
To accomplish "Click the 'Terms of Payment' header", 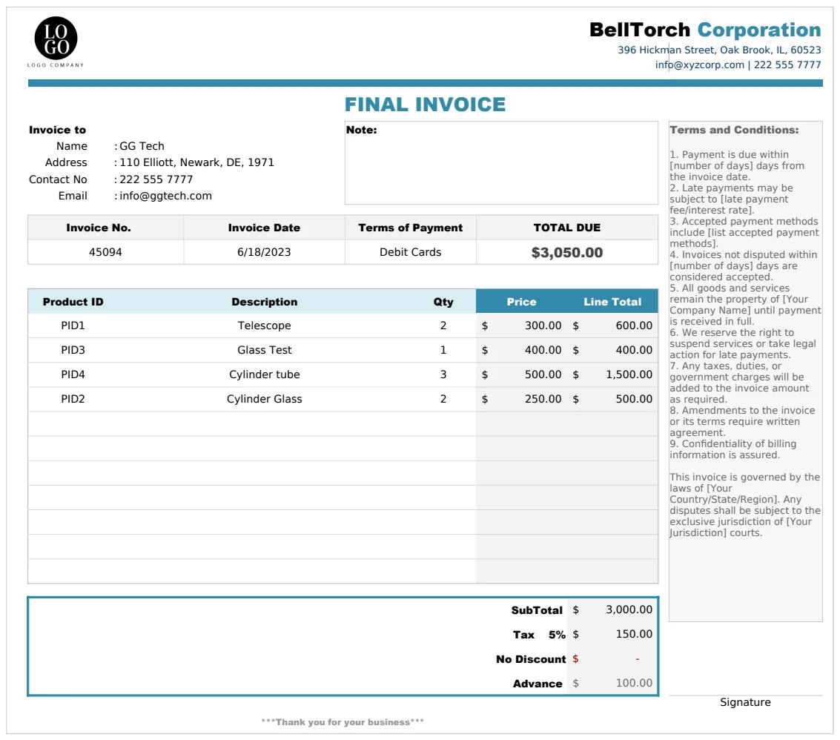I will pos(410,228).
